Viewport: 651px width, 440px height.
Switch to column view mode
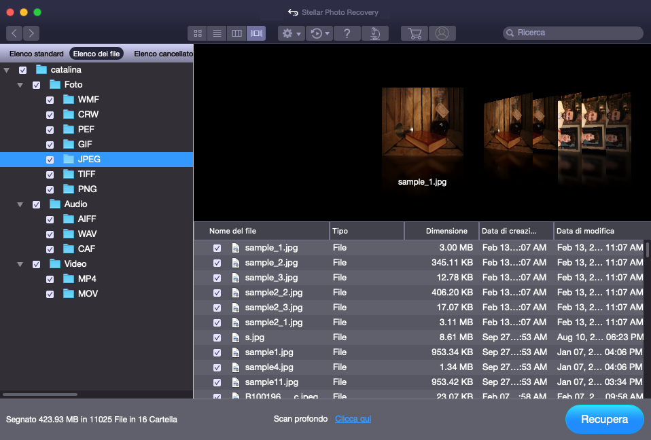point(236,33)
